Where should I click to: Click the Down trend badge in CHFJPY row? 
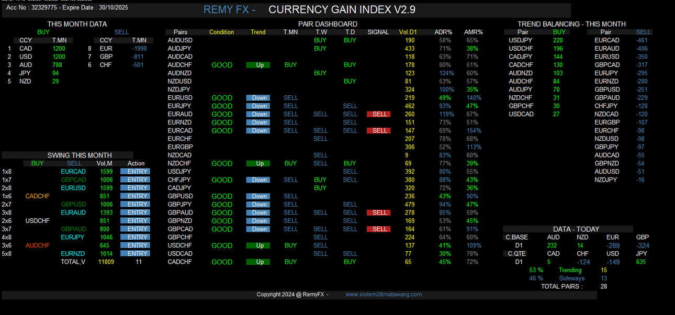(x=258, y=179)
